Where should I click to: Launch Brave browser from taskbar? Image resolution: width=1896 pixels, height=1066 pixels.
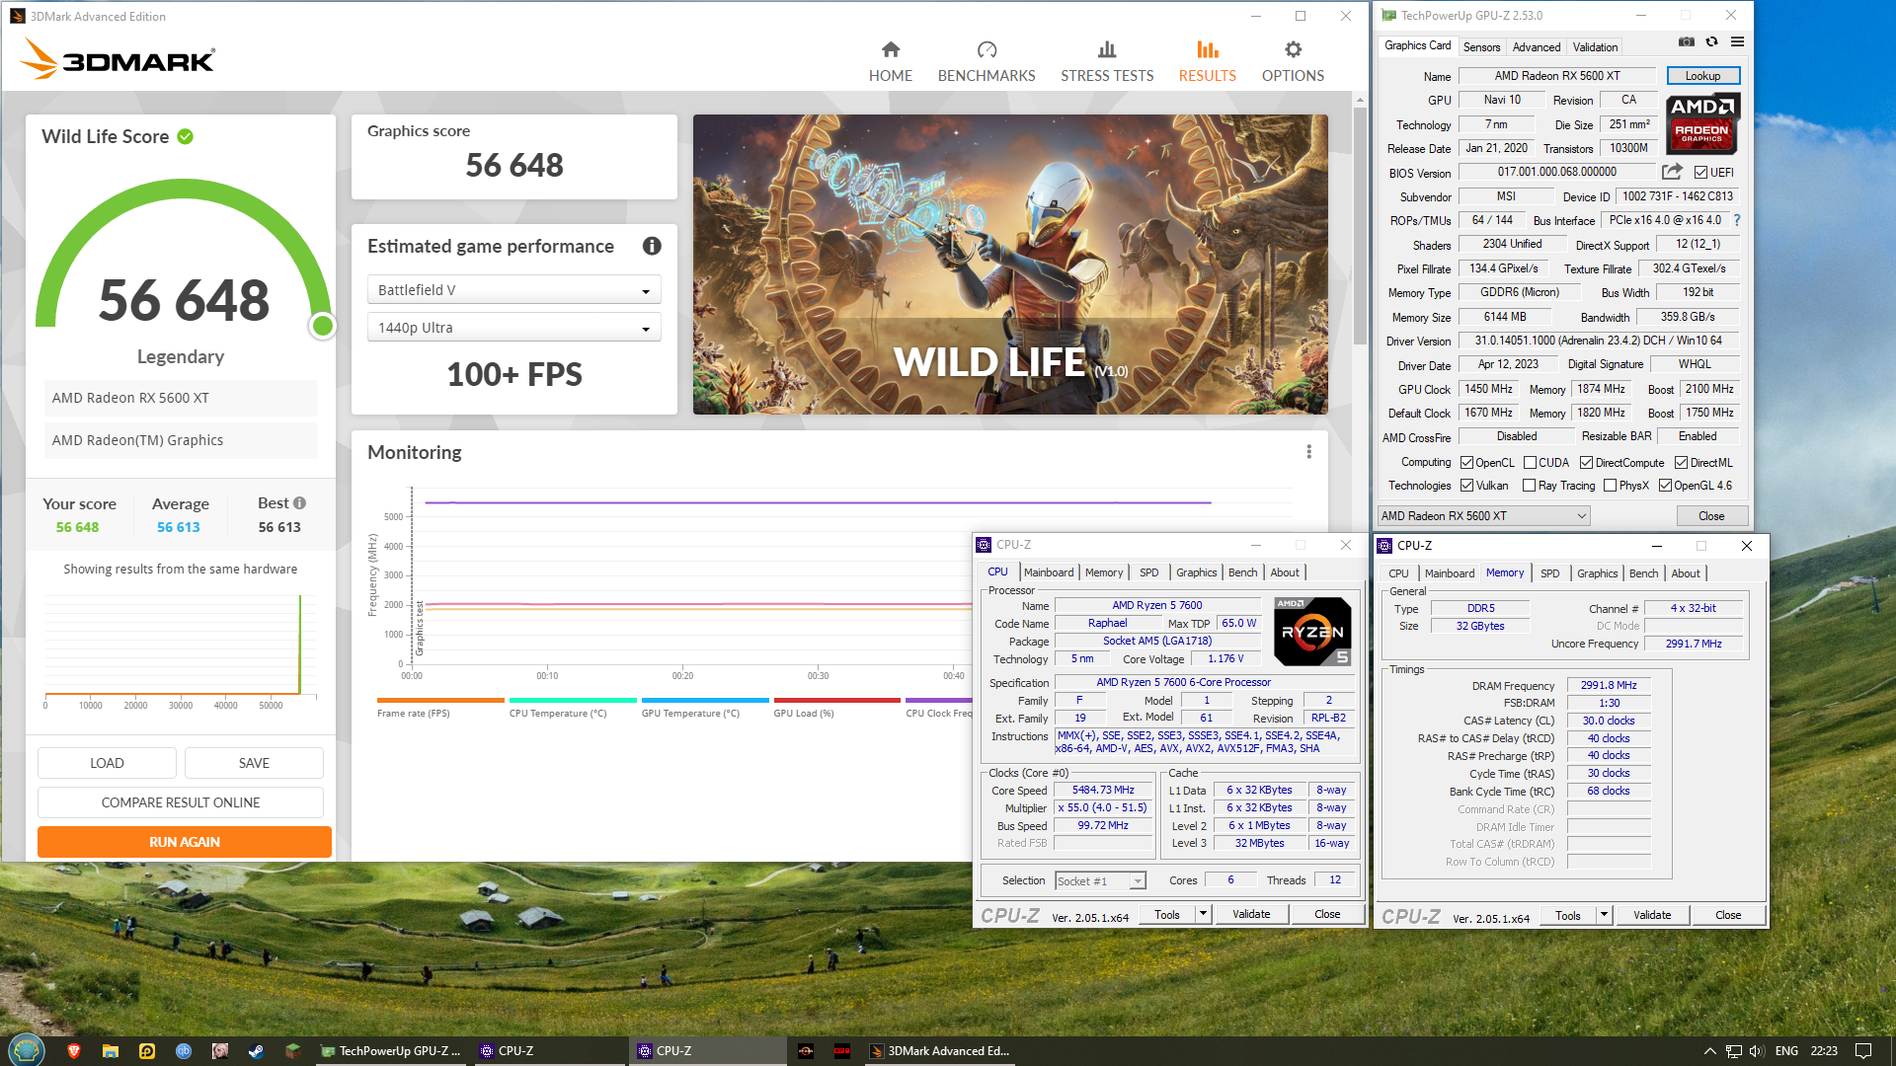click(x=73, y=1051)
